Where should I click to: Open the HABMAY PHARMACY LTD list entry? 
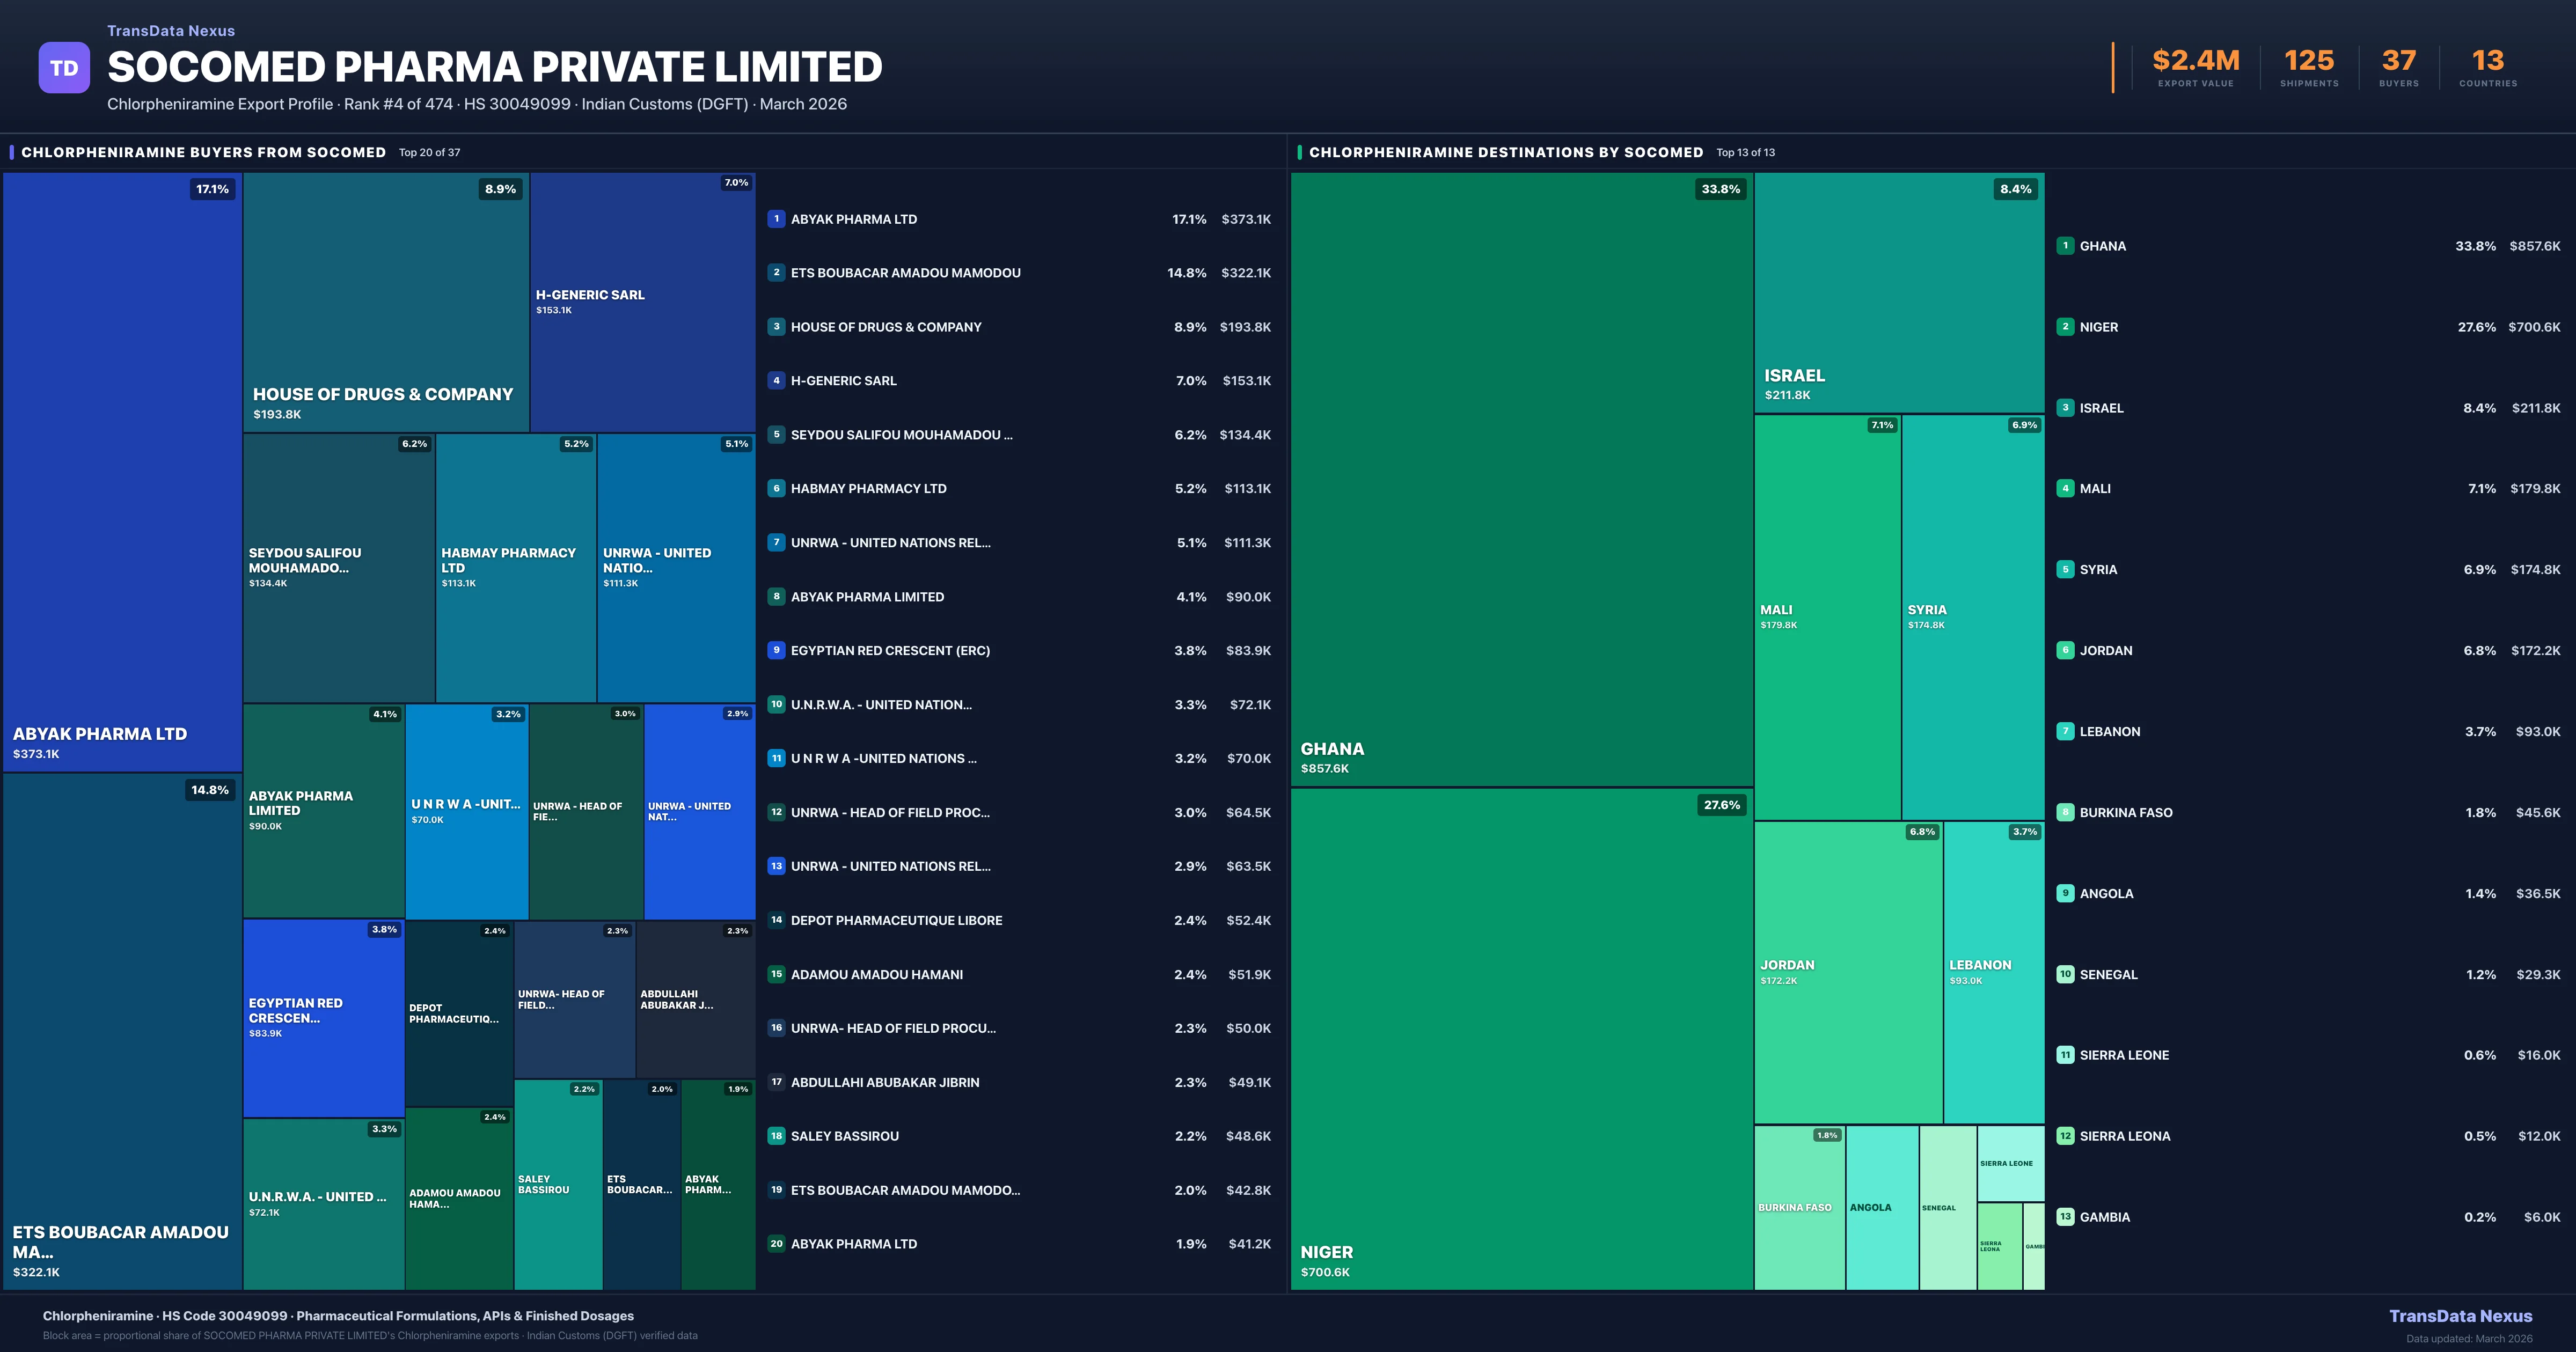(868, 489)
